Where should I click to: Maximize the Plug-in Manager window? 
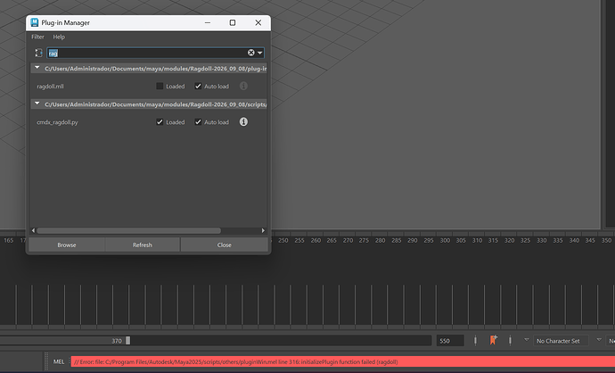(233, 23)
